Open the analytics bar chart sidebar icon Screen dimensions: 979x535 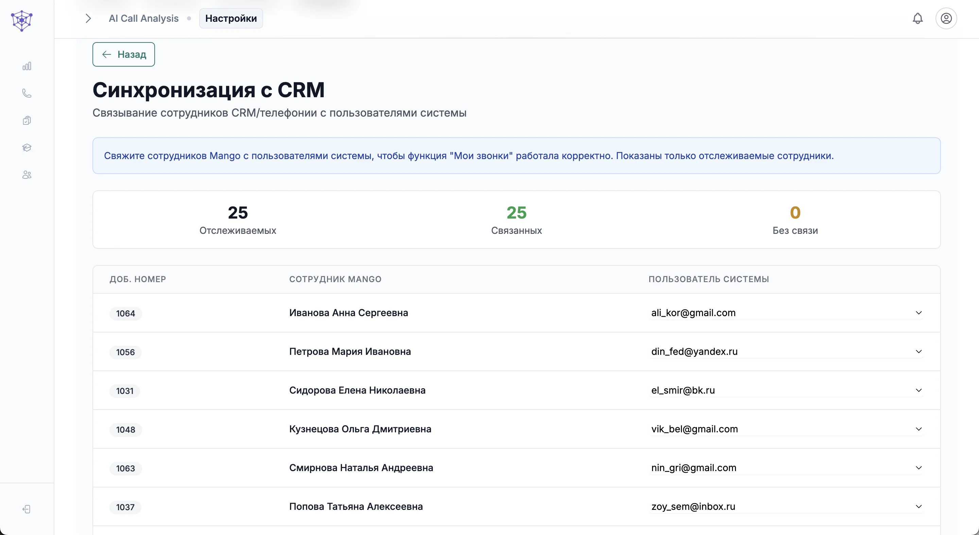pyautogui.click(x=27, y=67)
